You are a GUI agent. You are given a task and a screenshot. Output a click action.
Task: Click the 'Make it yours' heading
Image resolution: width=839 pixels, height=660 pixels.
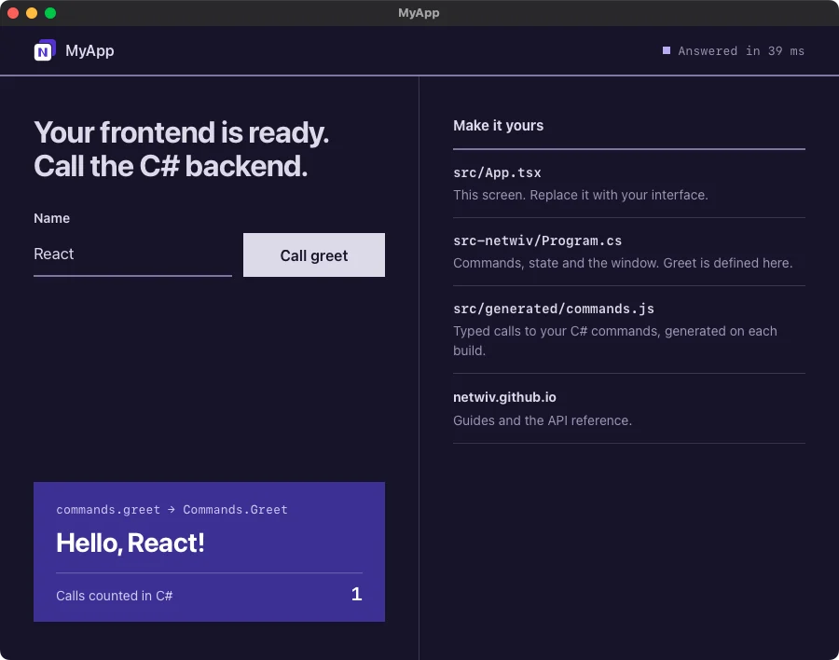[498, 125]
